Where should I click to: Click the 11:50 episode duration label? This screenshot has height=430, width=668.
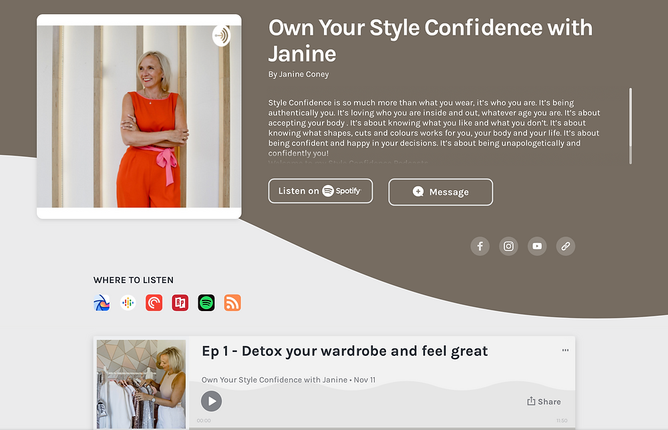click(x=562, y=421)
